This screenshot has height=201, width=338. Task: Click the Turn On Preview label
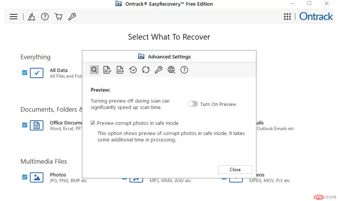[x=218, y=104]
